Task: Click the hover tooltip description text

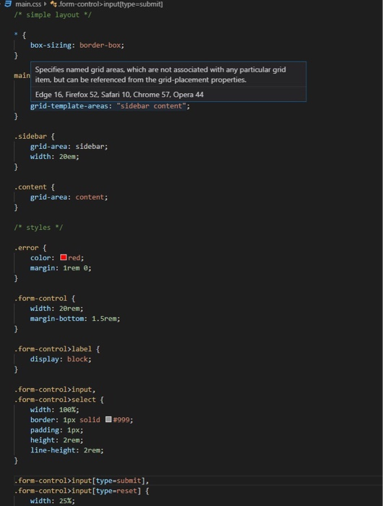Action: [x=160, y=74]
